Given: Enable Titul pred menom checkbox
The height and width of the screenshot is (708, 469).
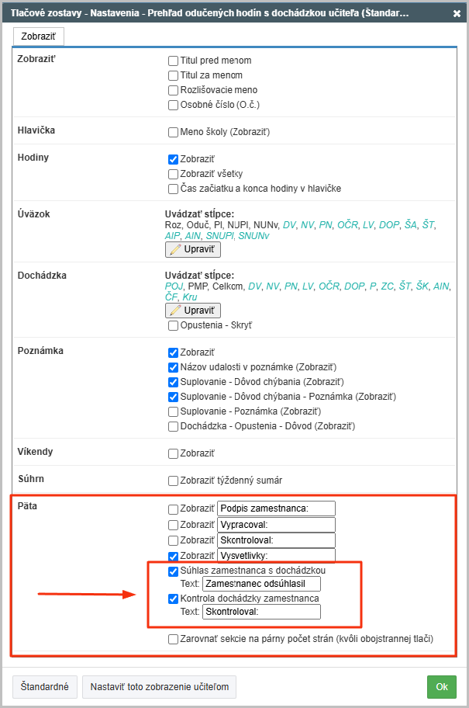Looking at the screenshot, I should [x=173, y=61].
